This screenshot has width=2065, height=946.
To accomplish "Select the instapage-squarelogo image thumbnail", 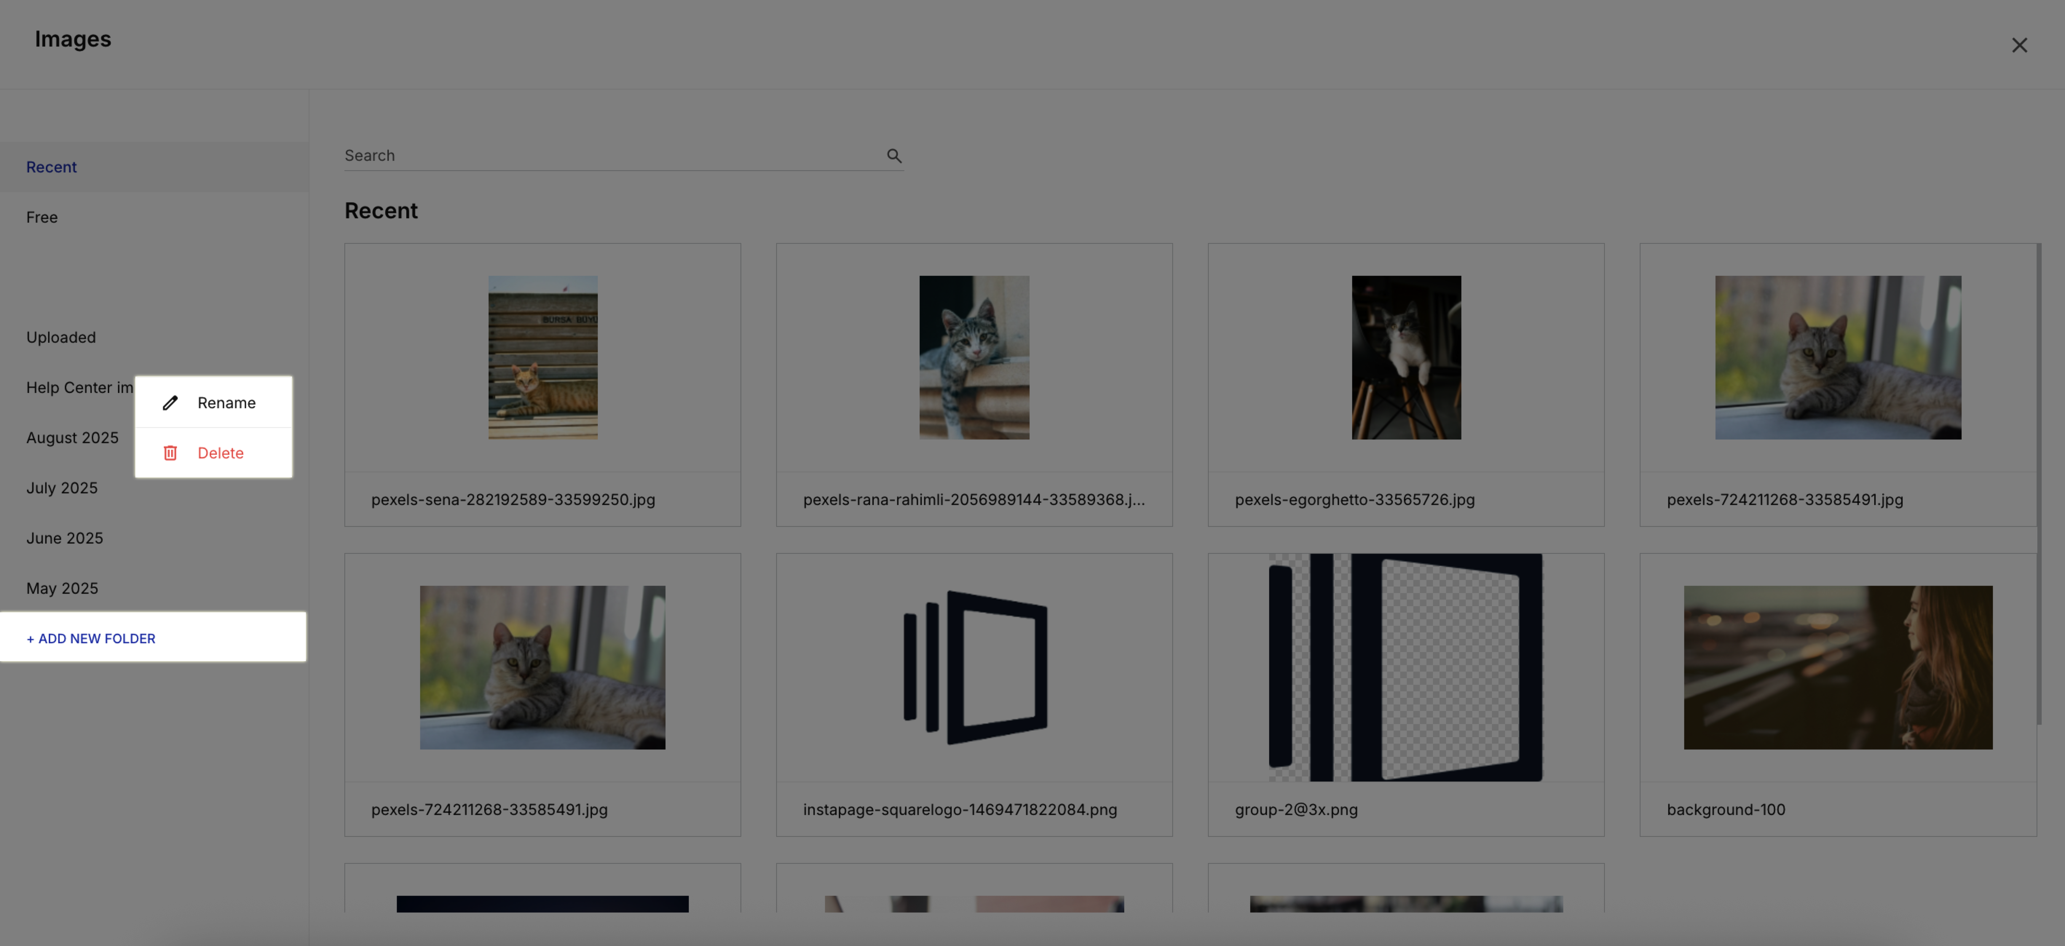I will [x=974, y=667].
